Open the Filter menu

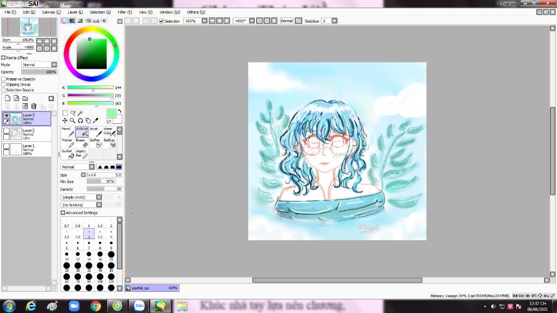point(125,12)
